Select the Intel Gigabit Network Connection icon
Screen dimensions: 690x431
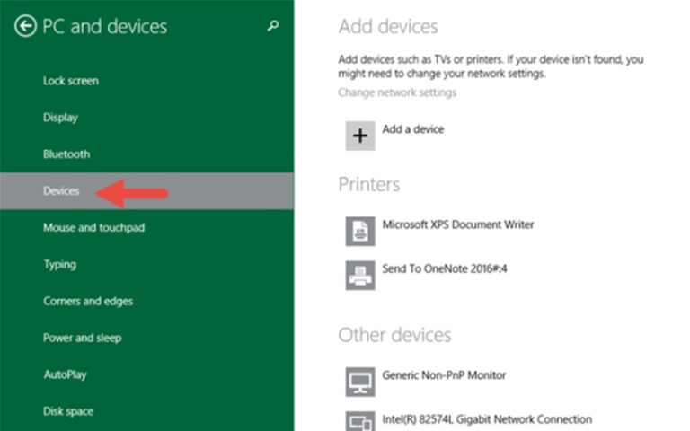click(360, 421)
